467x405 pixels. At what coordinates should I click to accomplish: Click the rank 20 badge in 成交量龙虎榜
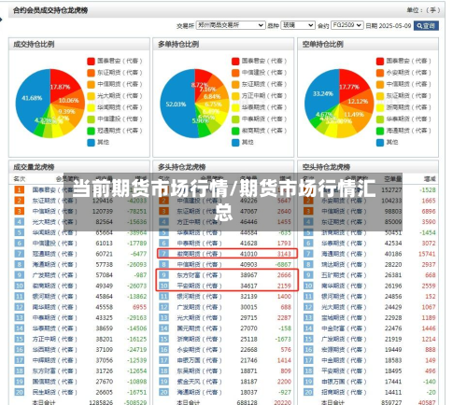[x=20, y=392]
